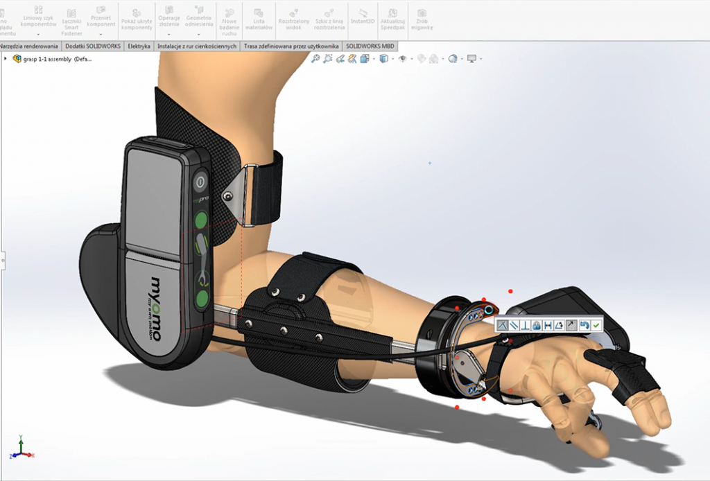The width and height of the screenshot is (710, 481).
Task: Select the Angle mate icon
Action: 559,326
